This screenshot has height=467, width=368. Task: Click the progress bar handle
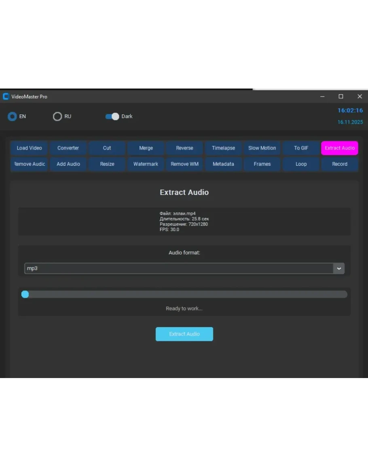pyautogui.click(x=25, y=294)
